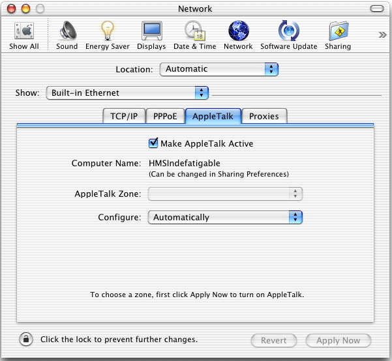The width and height of the screenshot is (392, 361).
Task: Click the Sharing Preferences note text
Action: (x=219, y=174)
